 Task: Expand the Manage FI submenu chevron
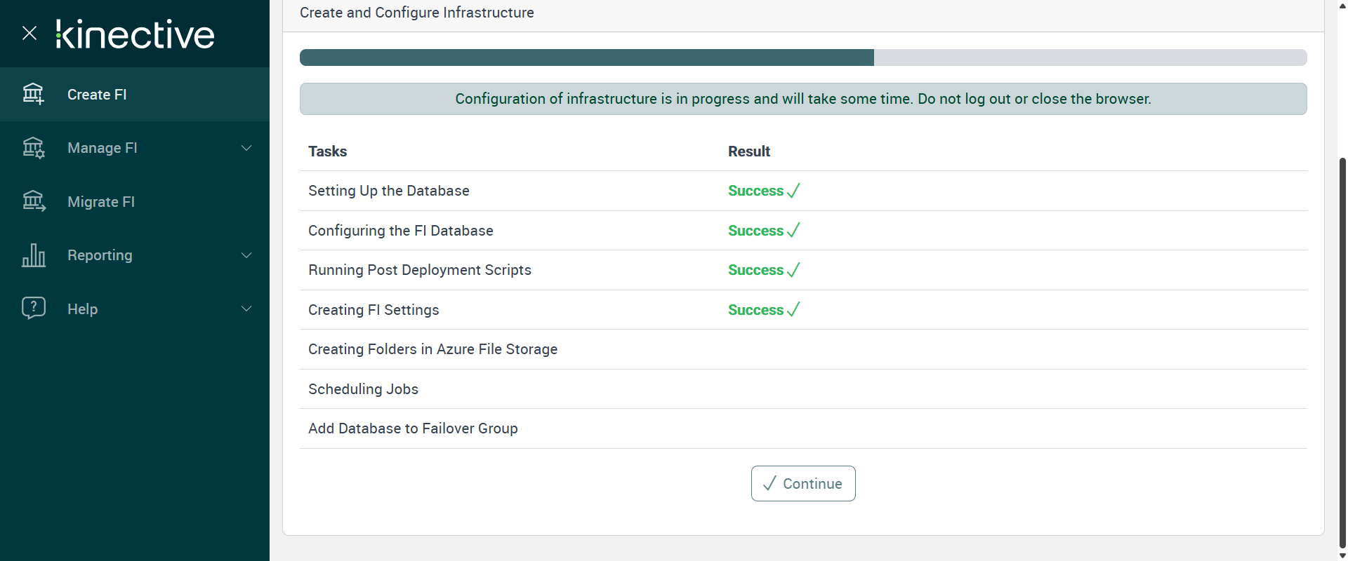tap(246, 148)
